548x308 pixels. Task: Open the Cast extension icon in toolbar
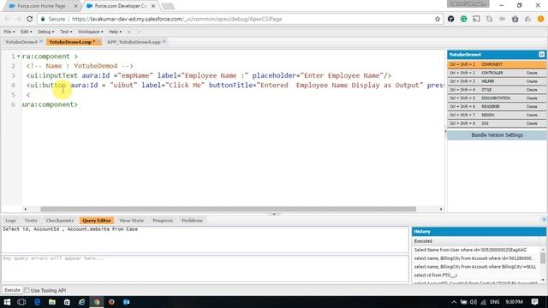coord(476,19)
